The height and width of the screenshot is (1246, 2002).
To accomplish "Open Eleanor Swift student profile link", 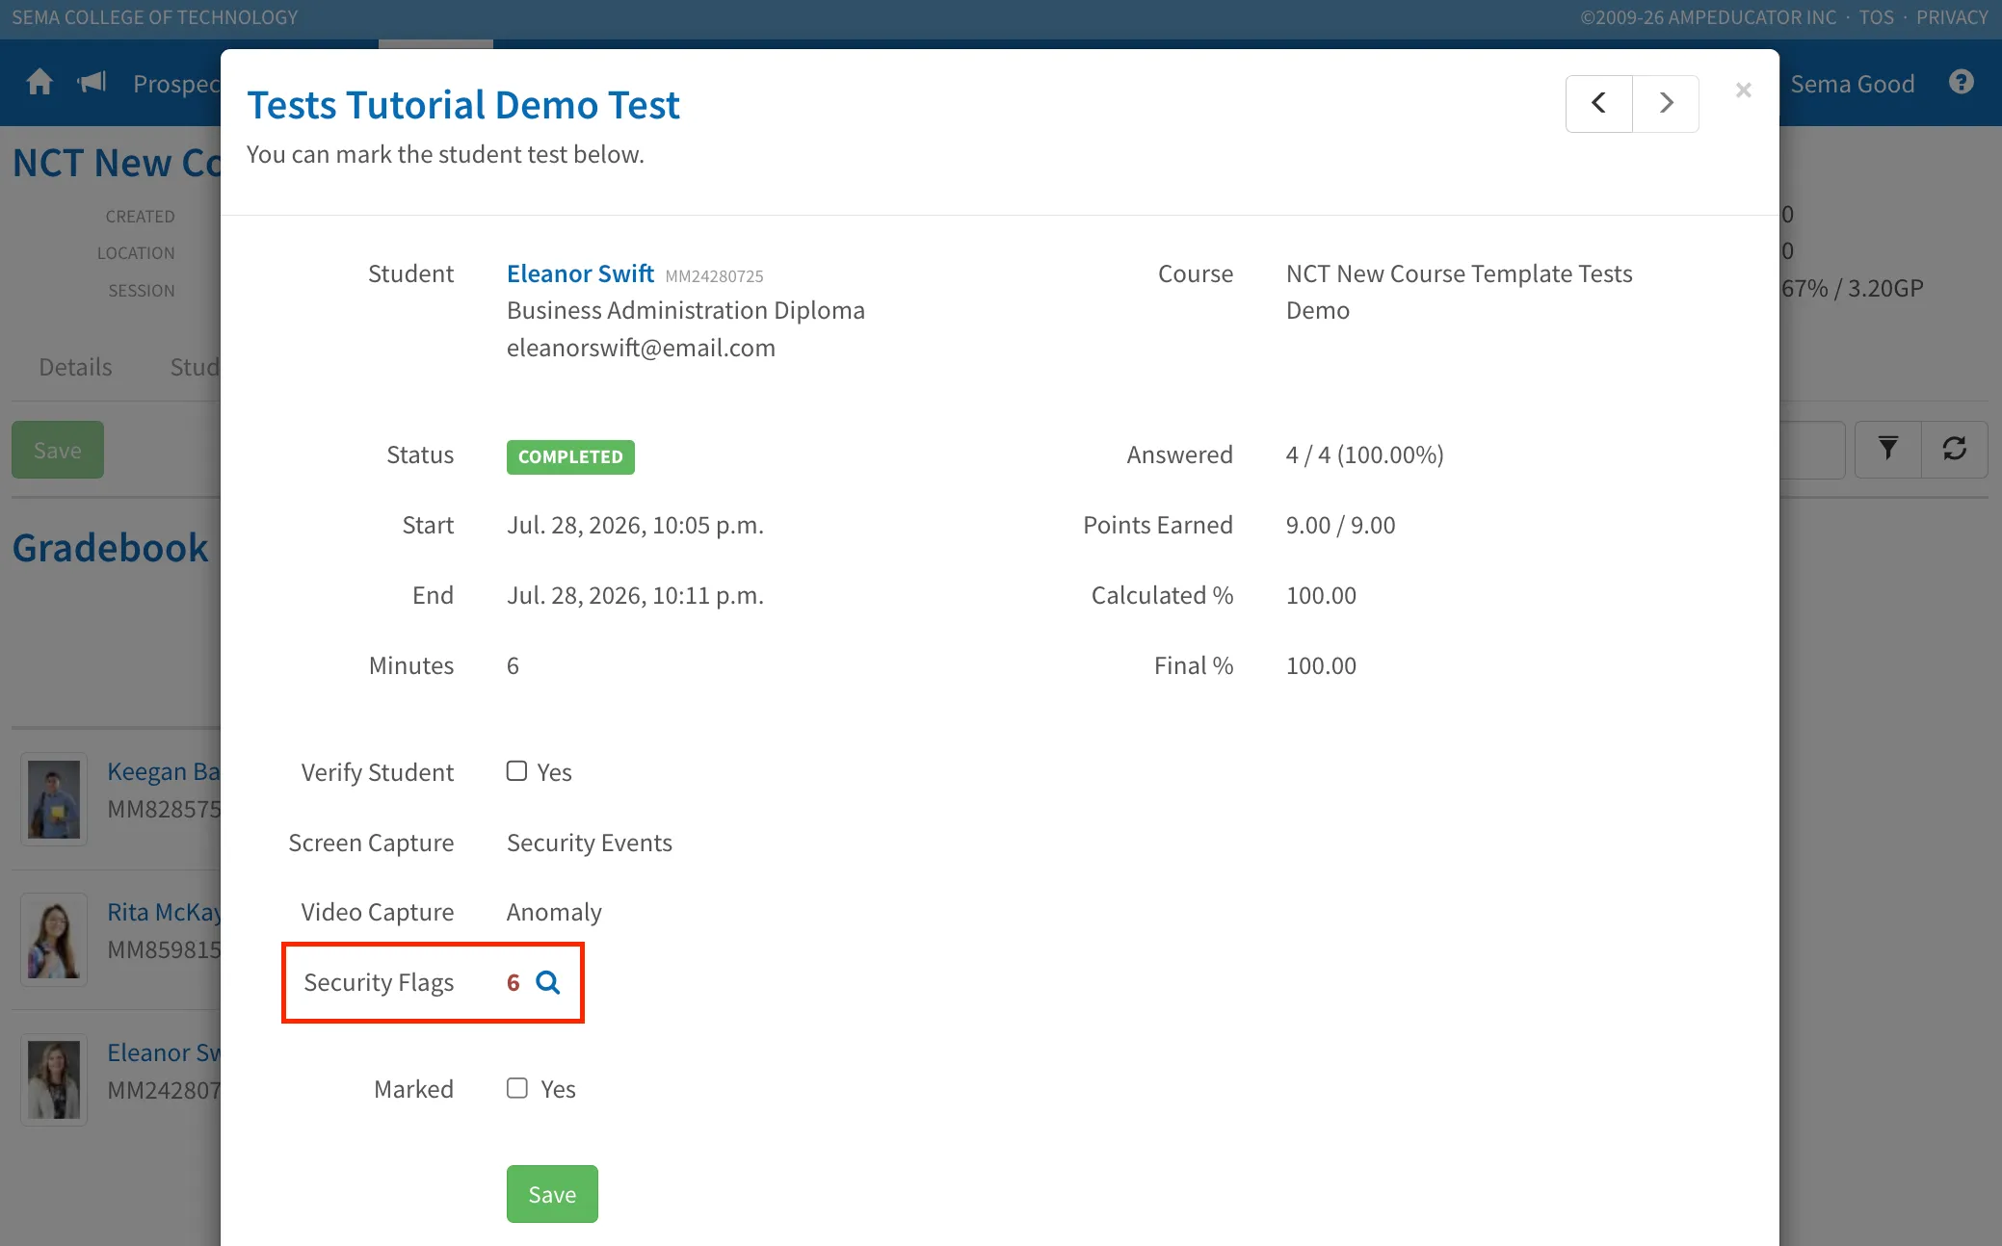I will click(x=580, y=273).
